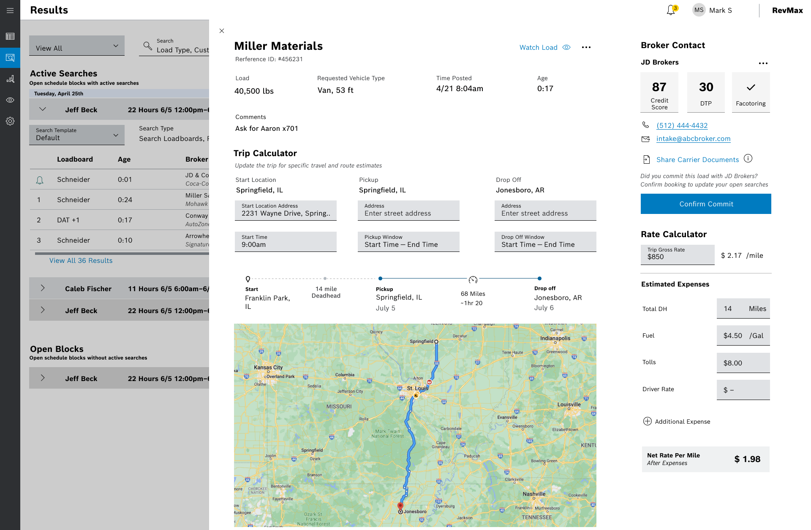Open the Search Template Default dropdown
Image resolution: width=811 pixels, height=530 pixels.
(x=77, y=135)
